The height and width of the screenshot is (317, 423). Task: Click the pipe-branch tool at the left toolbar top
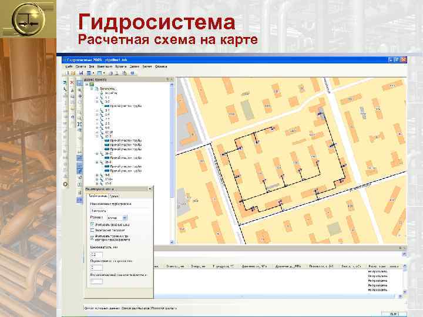click(65, 82)
